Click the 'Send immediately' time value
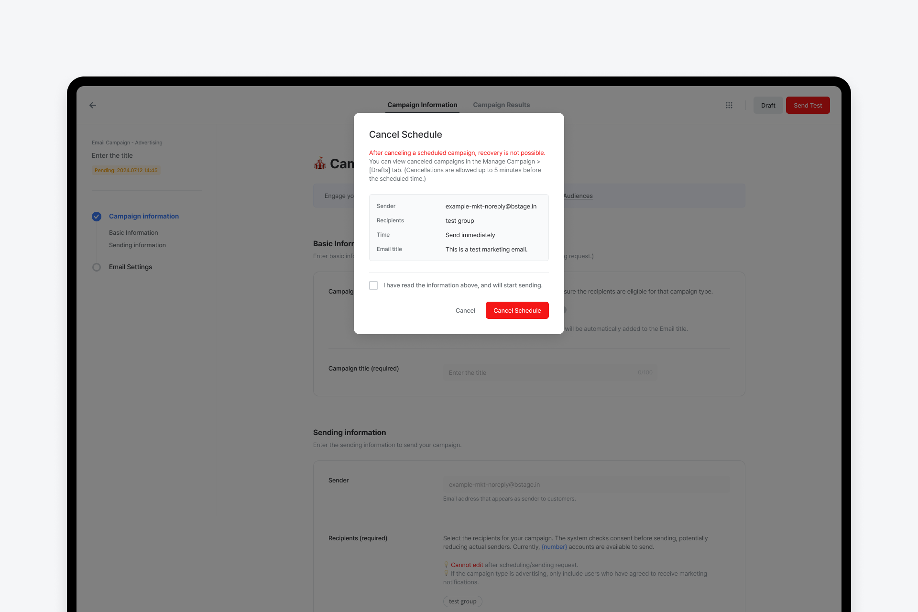Screen dimensions: 918x612 coord(470,235)
